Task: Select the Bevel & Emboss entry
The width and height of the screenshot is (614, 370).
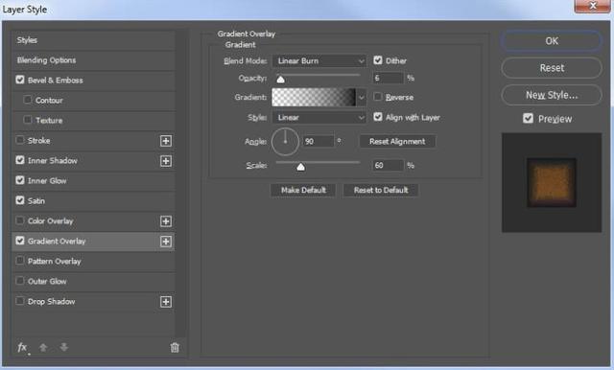Action: tap(56, 81)
